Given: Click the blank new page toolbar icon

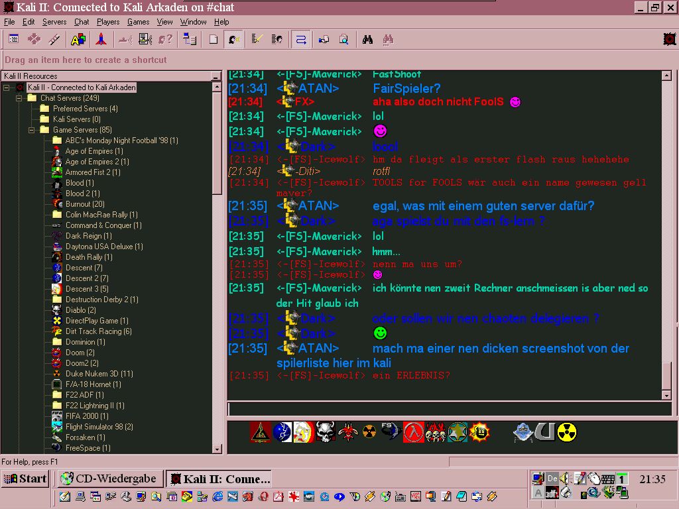Looking at the screenshot, I should pos(213,40).
